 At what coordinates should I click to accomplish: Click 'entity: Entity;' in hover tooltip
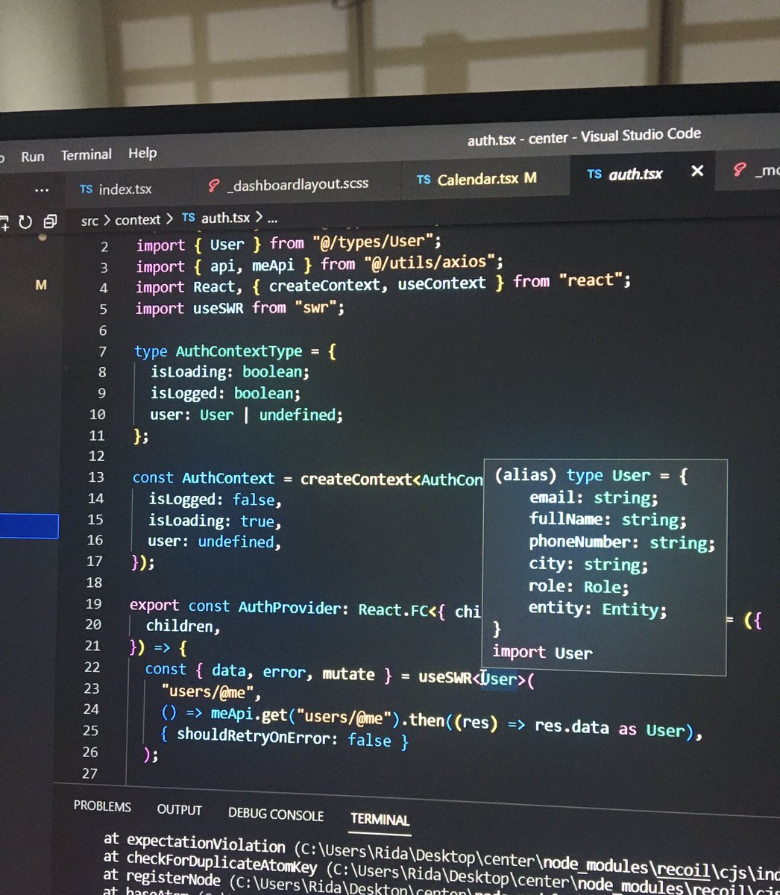coord(597,609)
